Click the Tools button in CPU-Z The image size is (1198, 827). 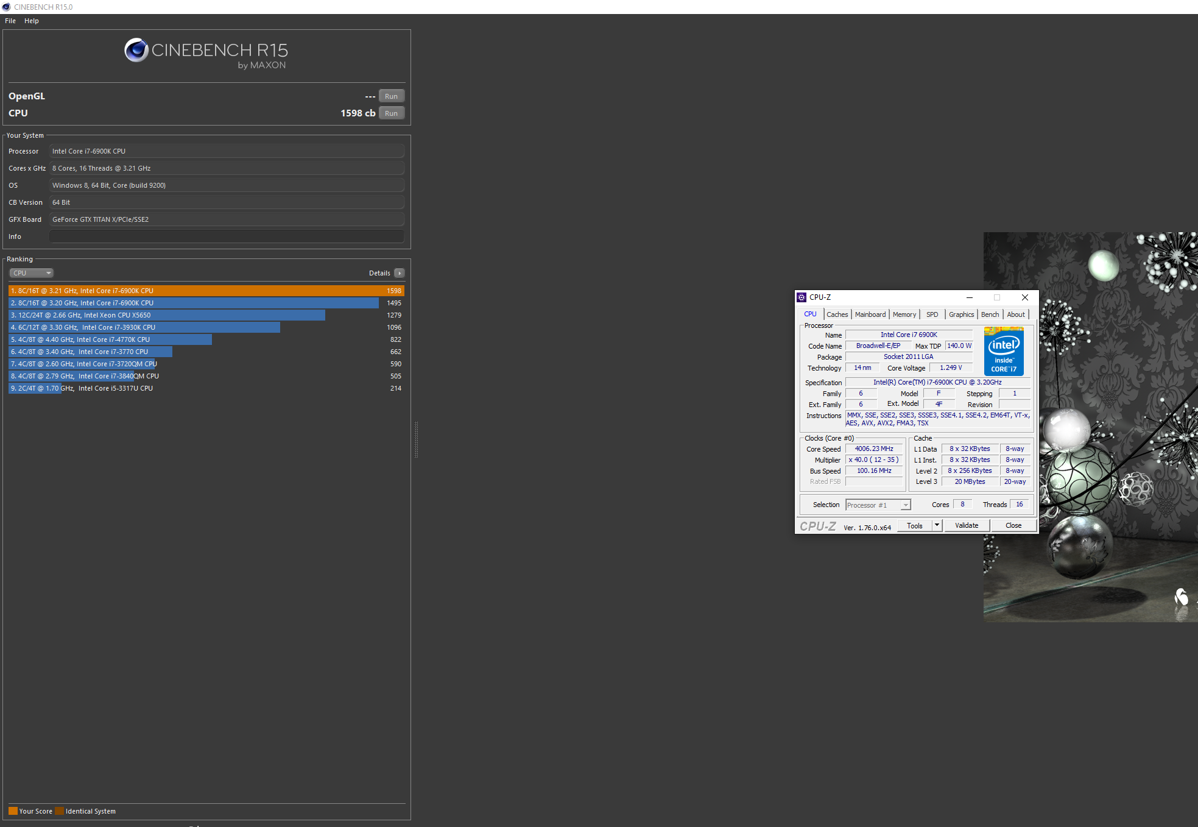tap(915, 526)
